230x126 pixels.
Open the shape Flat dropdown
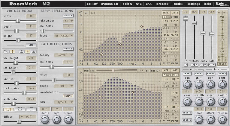point(64,86)
